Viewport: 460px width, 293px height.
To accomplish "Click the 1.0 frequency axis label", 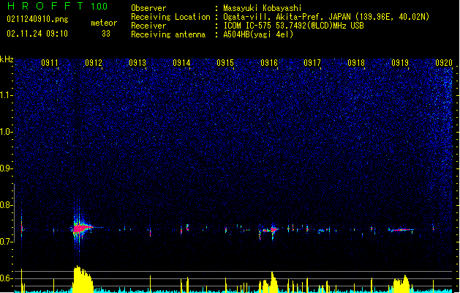I will [7, 132].
